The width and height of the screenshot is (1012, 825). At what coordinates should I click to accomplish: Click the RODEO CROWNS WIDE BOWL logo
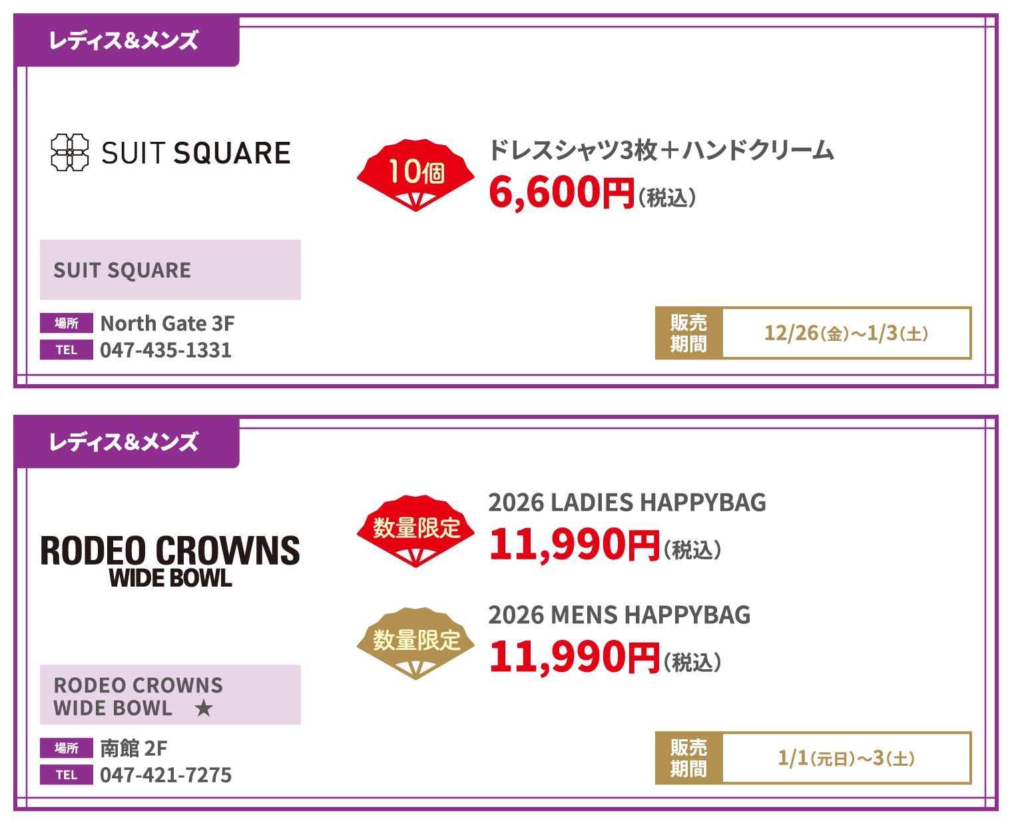click(x=170, y=561)
